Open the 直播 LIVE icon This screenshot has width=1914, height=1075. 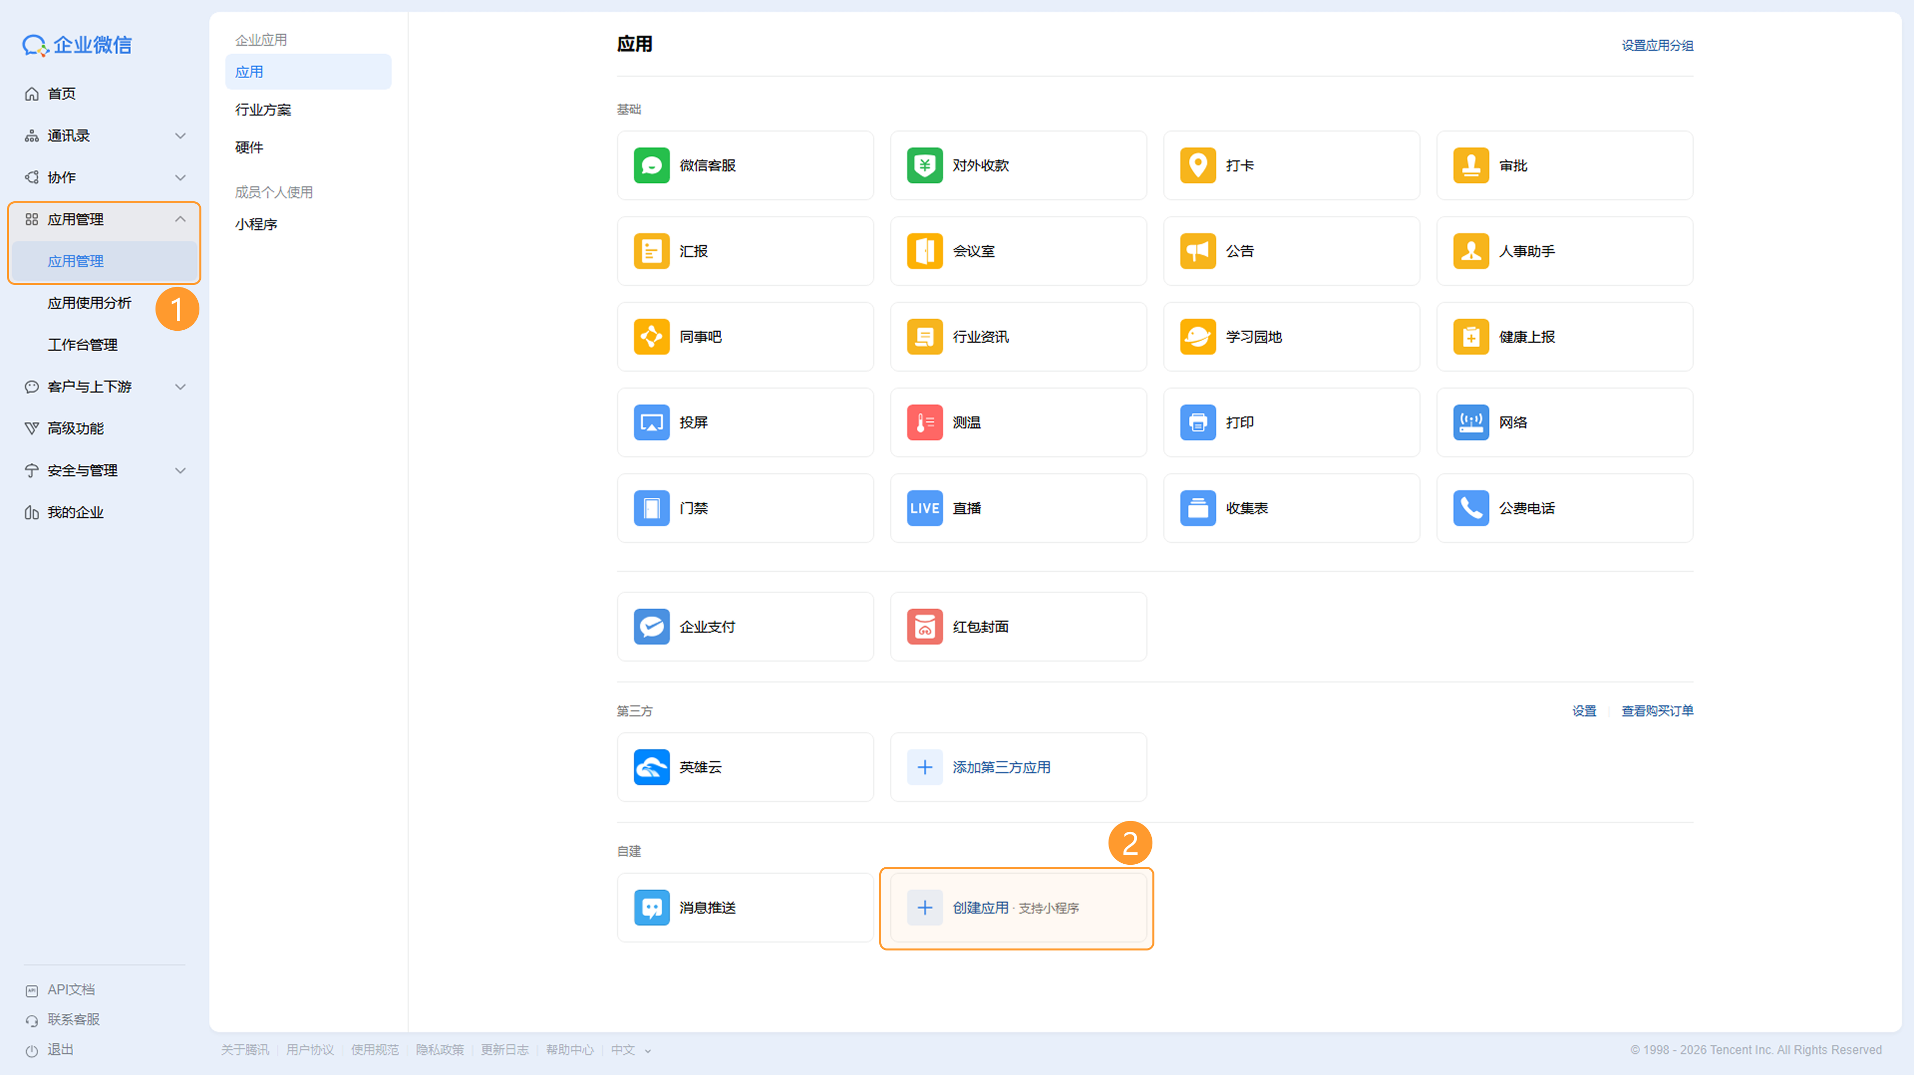point(924,508)
